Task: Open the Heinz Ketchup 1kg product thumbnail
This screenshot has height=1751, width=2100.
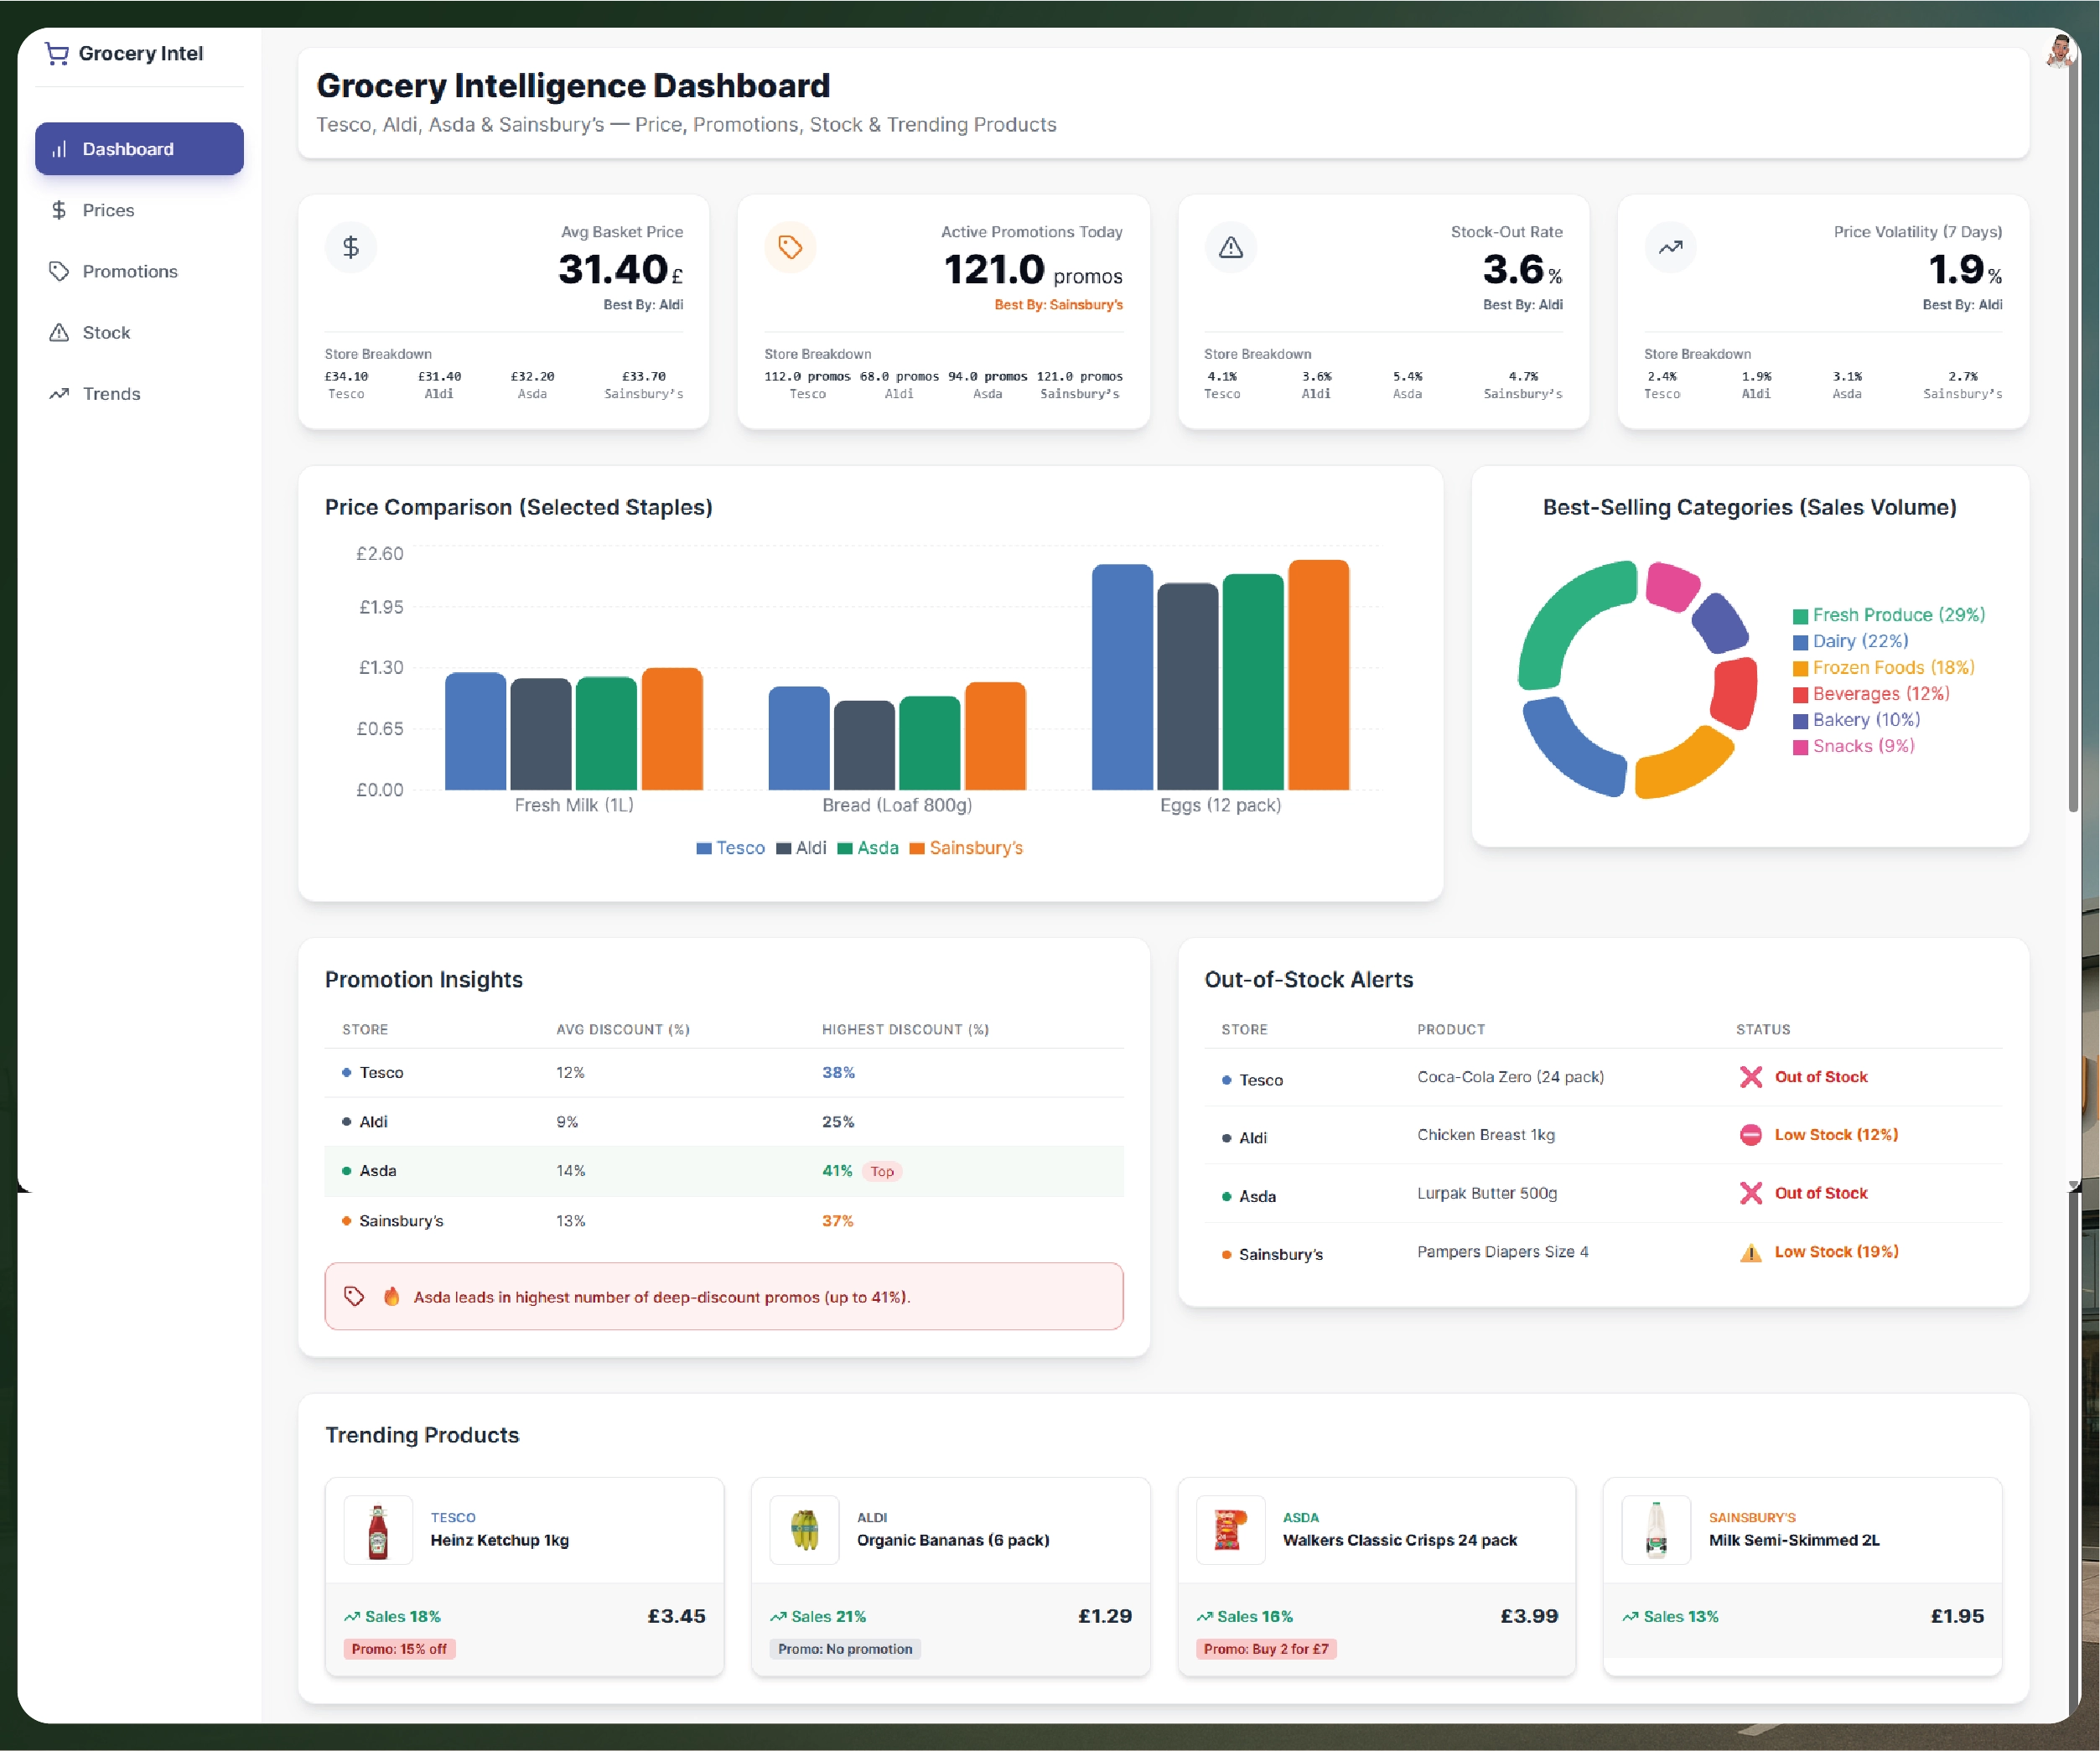Action: (378, 1530)
